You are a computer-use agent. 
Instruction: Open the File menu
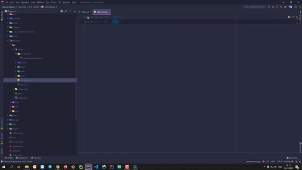pyautogui.click(x=7, y=2)
